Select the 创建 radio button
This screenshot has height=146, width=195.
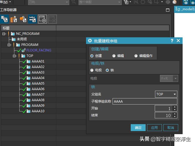(92, 56)
